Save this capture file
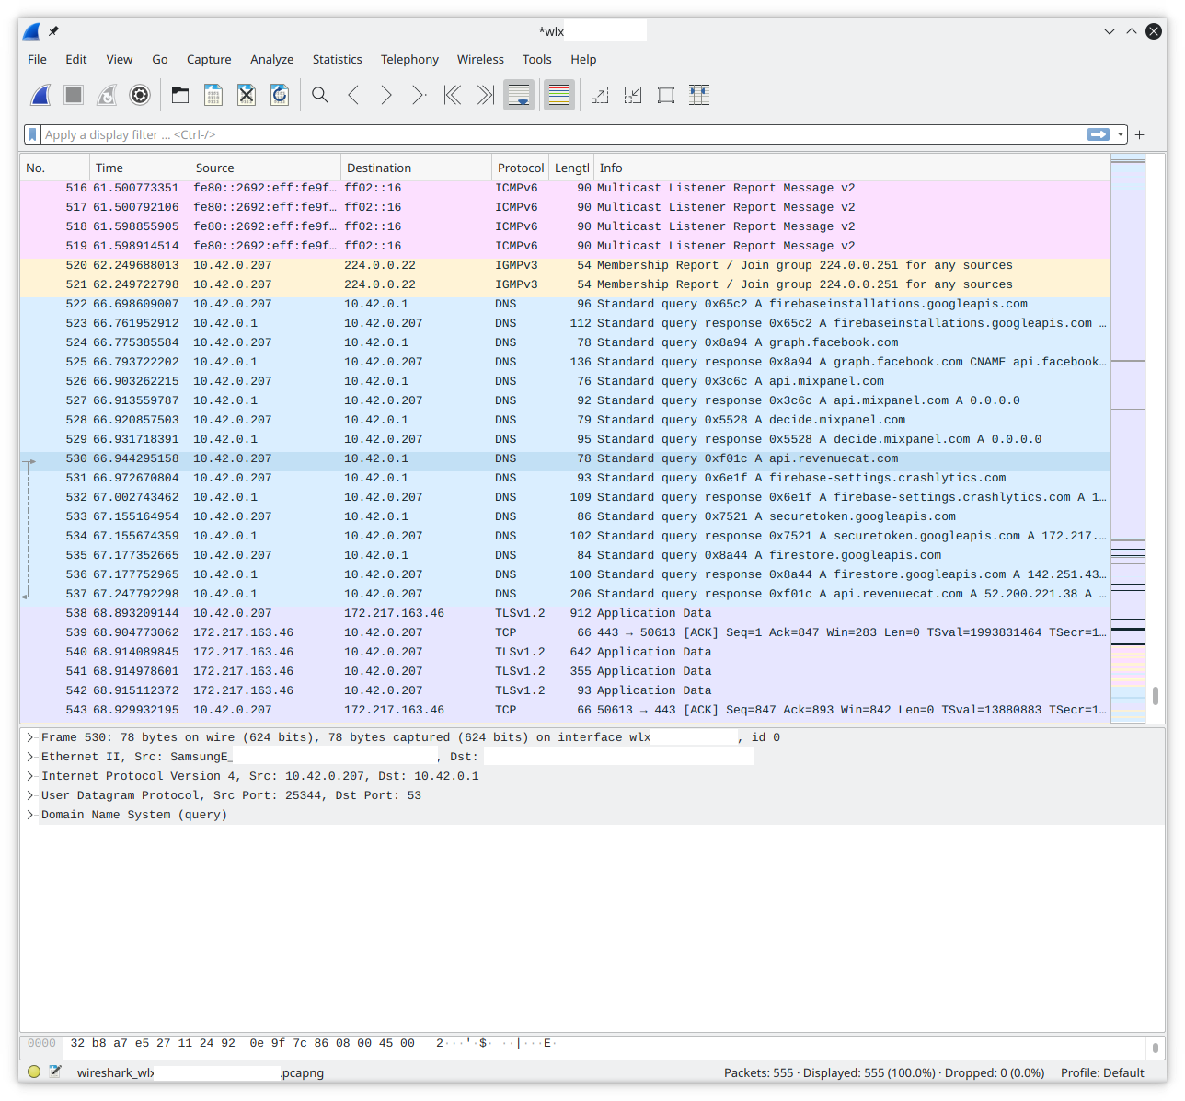Viewport: 1185px width, 1101px height. click(x=213, y=95)
